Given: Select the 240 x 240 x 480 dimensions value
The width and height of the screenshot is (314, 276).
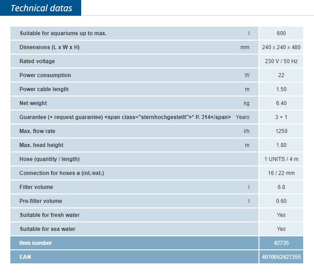Looking at the screenshot, I should (281, 47).
